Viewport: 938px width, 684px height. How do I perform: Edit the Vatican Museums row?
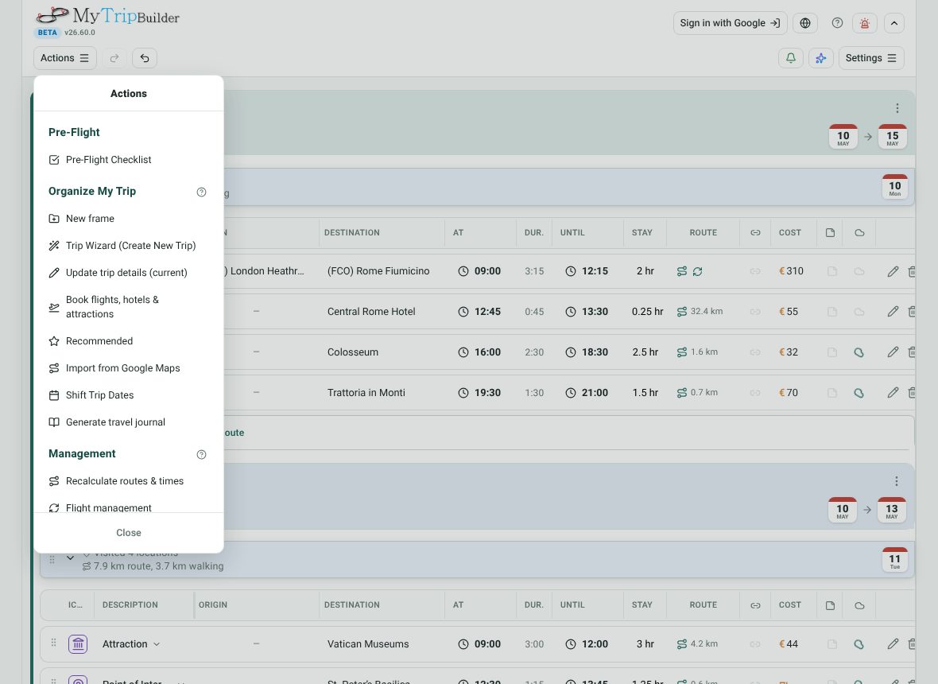[x=893, y=644]
